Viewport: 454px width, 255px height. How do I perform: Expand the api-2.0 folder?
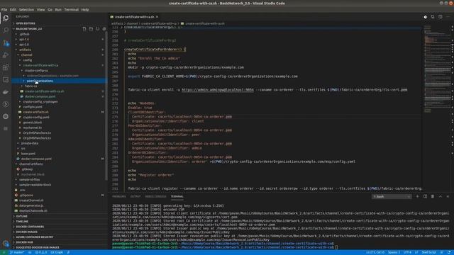(x=24, y=45)
